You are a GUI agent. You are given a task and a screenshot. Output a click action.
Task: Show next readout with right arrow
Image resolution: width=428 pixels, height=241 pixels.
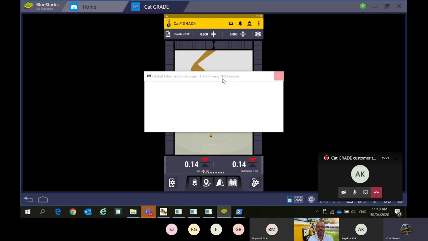click(x=262, y=165)
